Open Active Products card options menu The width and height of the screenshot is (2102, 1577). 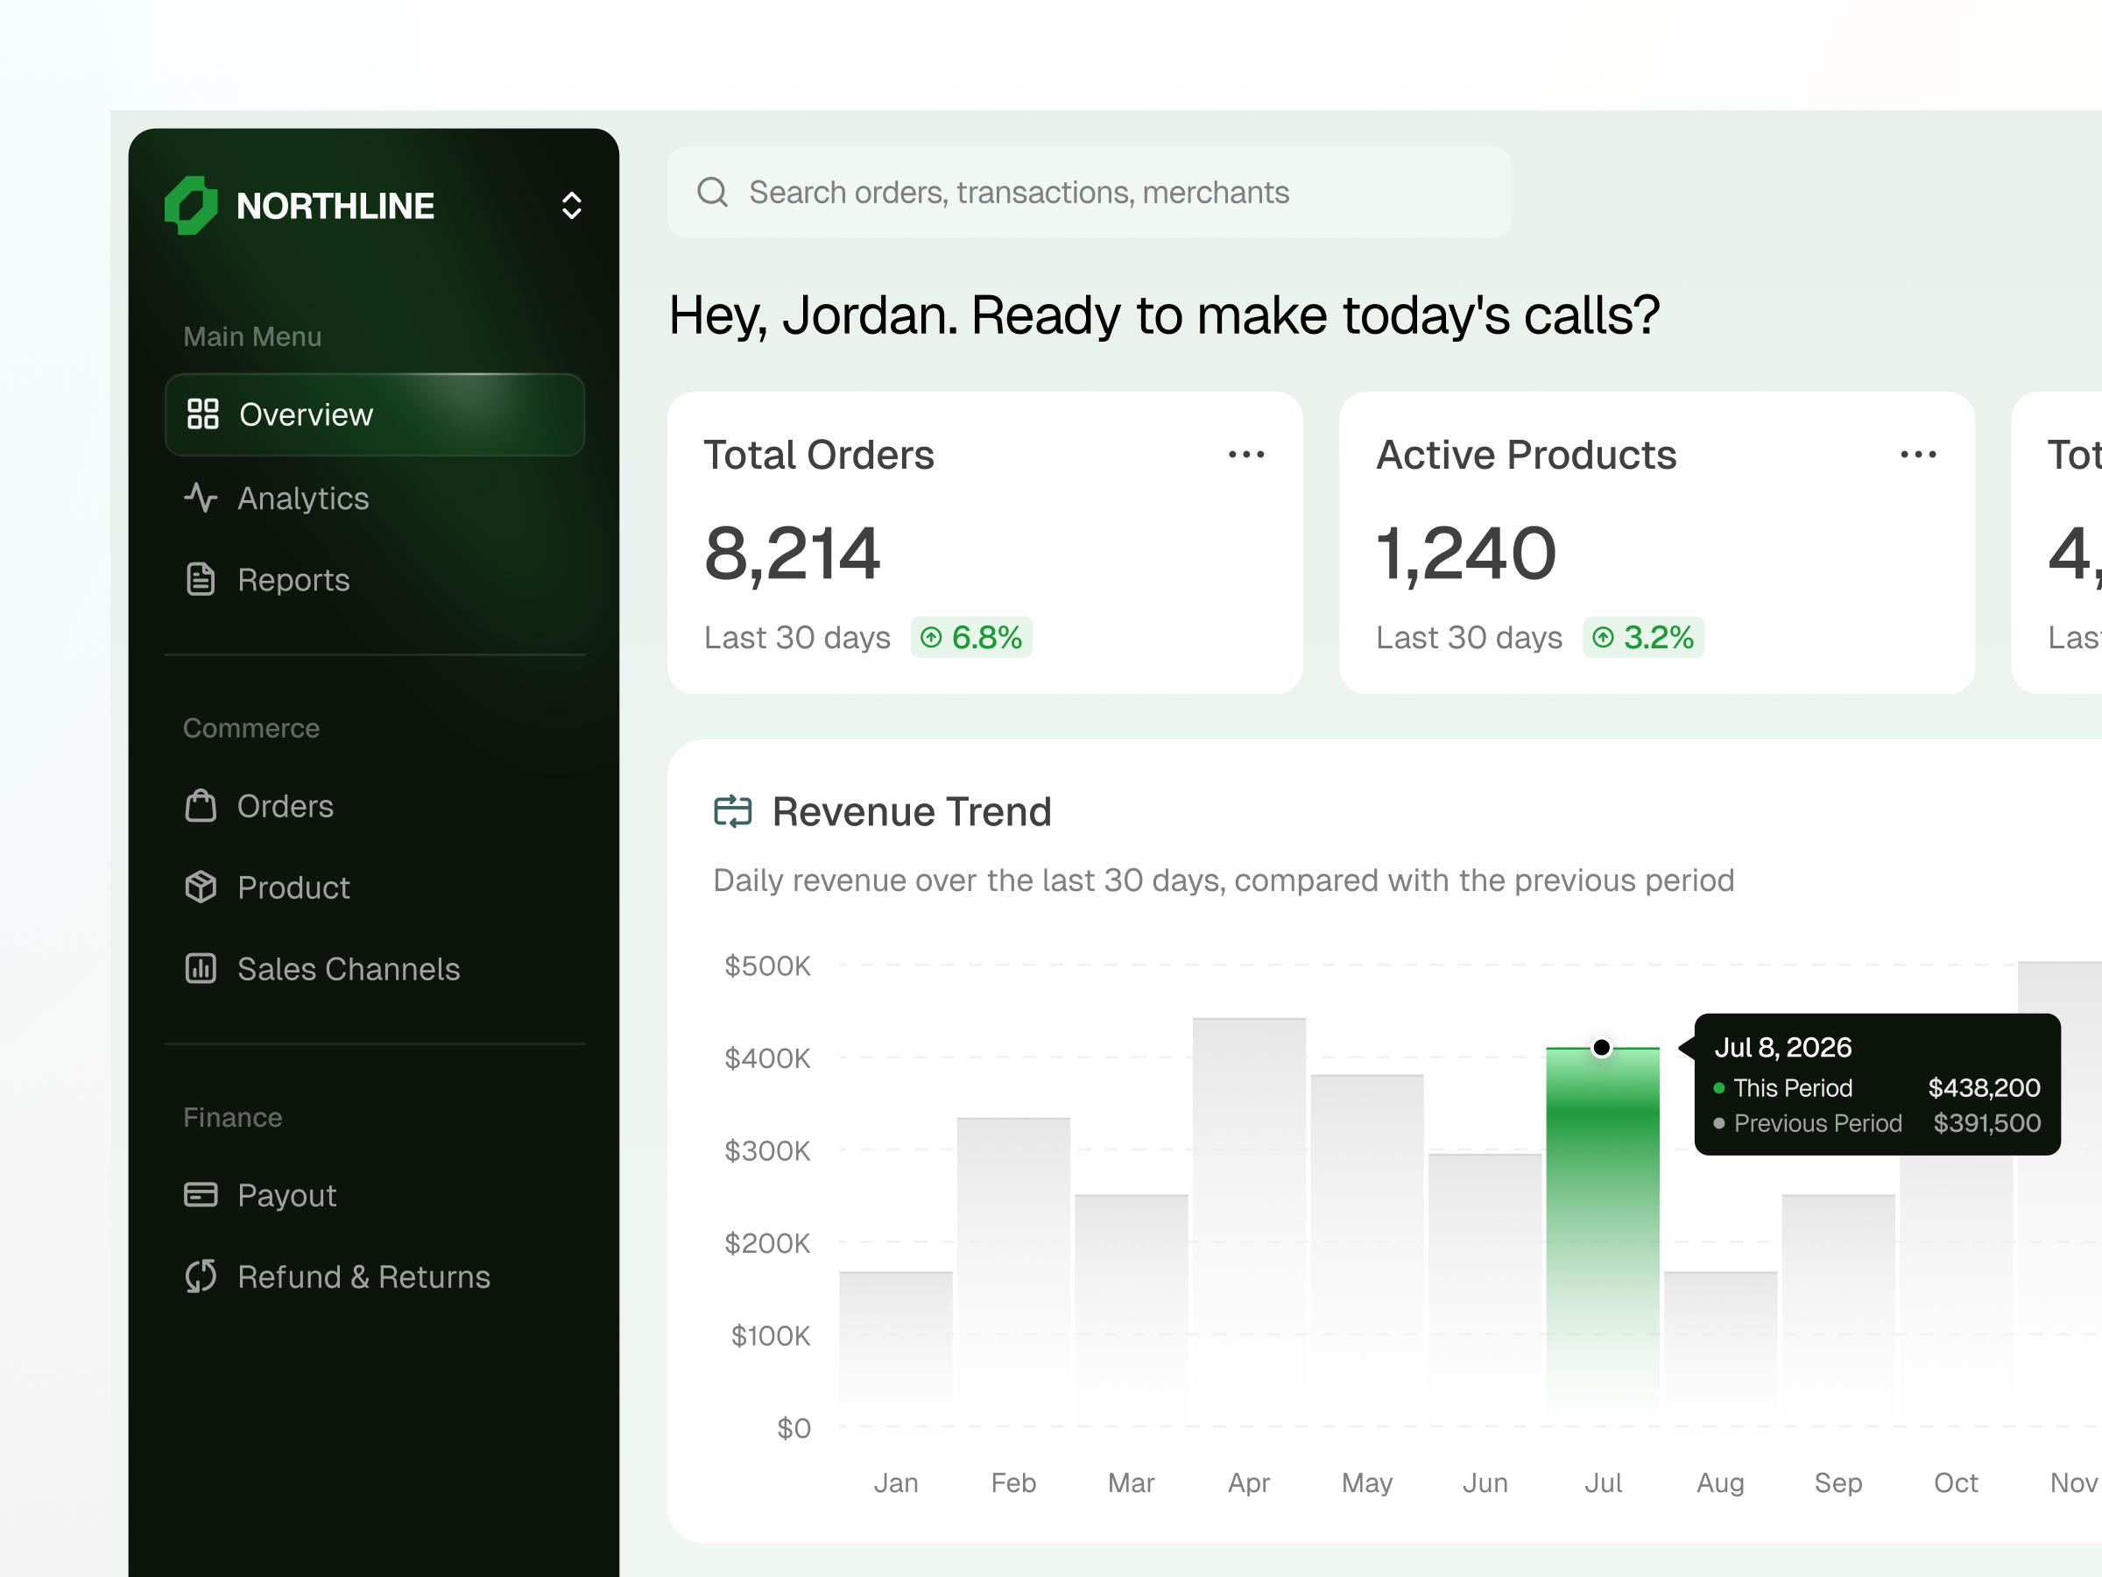pyautogui.click(x=1918, y=455)
